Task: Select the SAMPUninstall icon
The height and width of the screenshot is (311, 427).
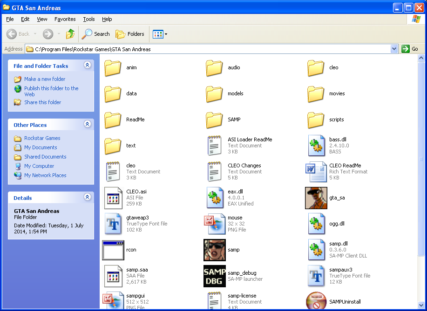Action: (x=316, y=301)
